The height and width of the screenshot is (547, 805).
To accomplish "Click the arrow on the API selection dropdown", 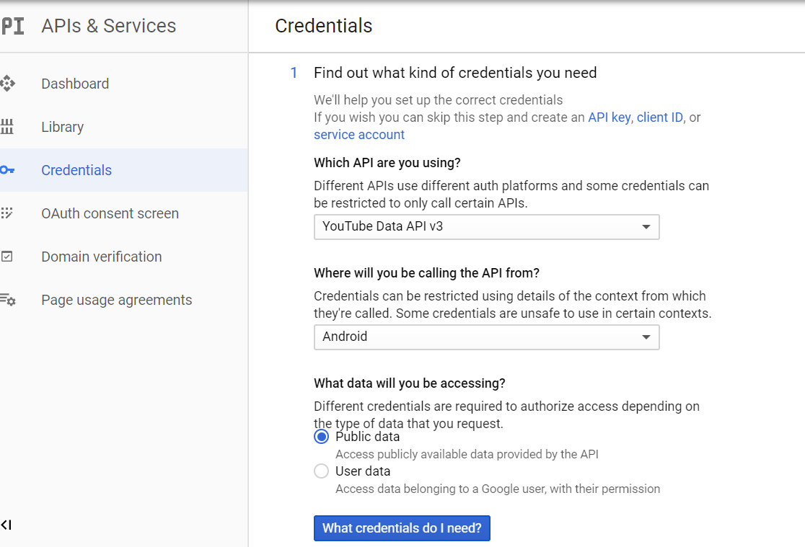I will [x=646, y=227].
